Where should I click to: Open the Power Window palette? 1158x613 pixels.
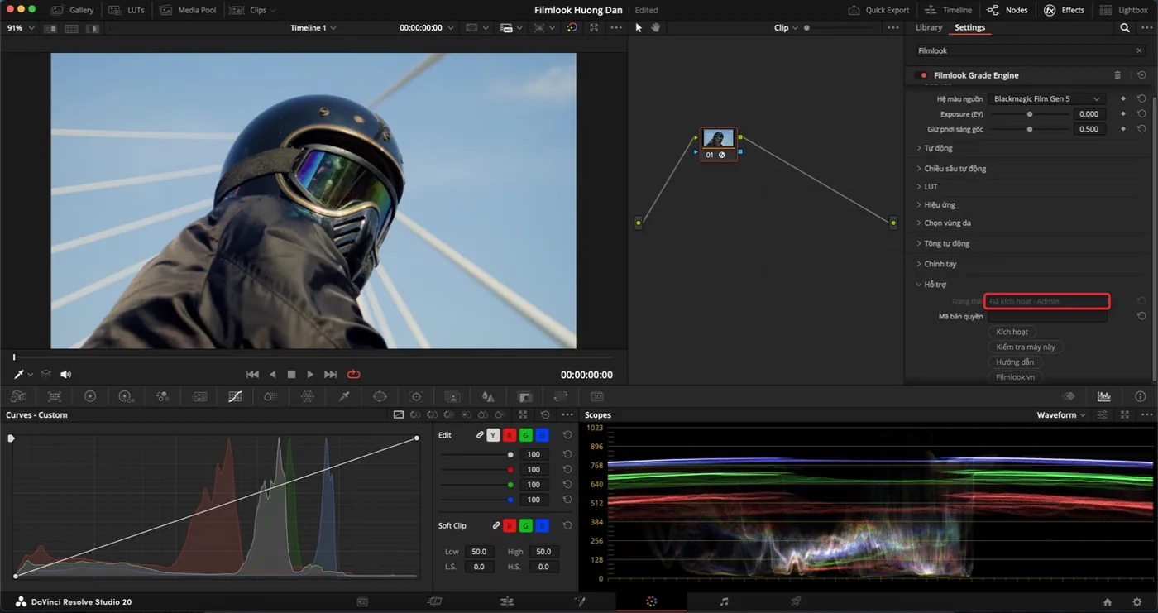click(x=380, y=396)
